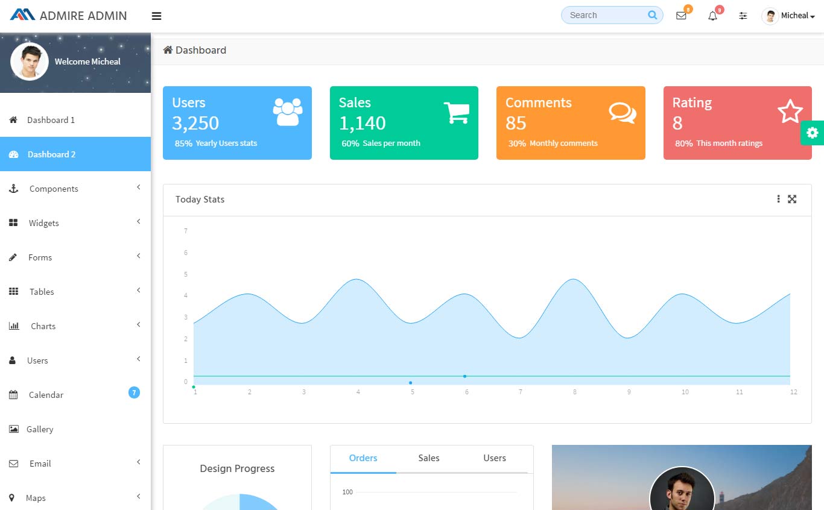Click the chart data point on teal line
The width and height of the screenshot is (824, 510).
pyautogui.click(x=464, y=376)
